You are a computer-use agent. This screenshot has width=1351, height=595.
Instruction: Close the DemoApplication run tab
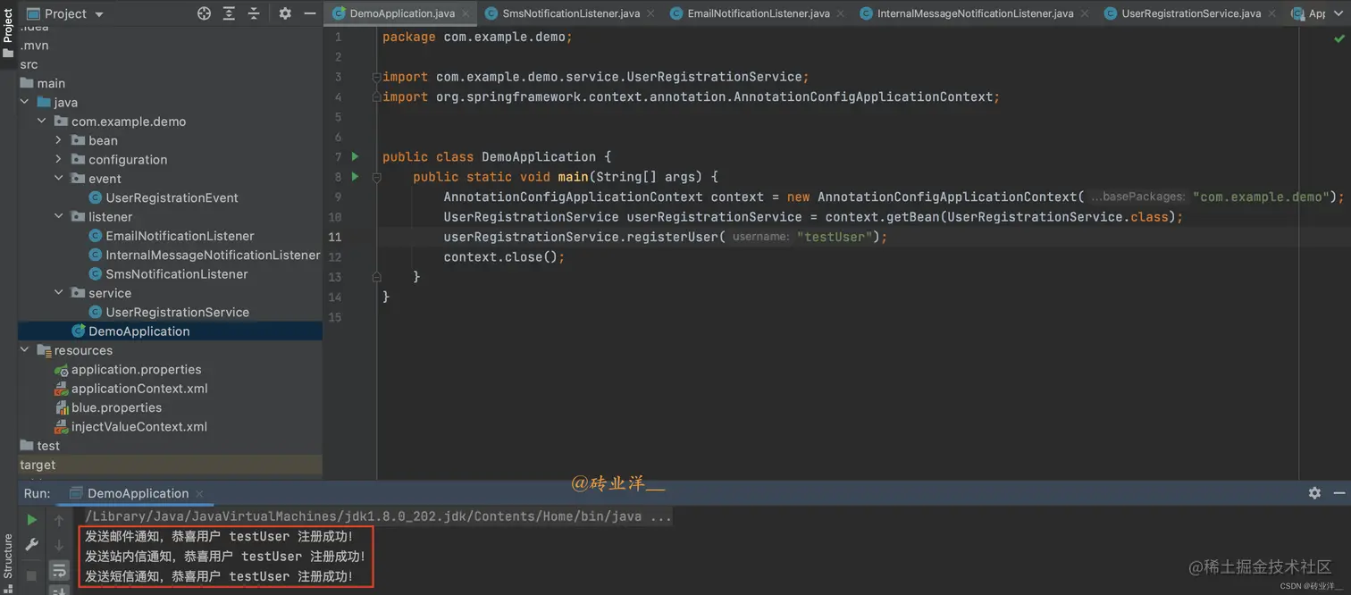point(199,493)
